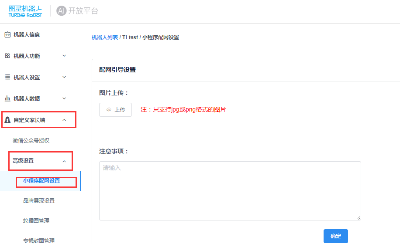Click the Turing Robot logo
Image resolution: width=400 pixels, height=244 pixels.
tap(25, 11)
